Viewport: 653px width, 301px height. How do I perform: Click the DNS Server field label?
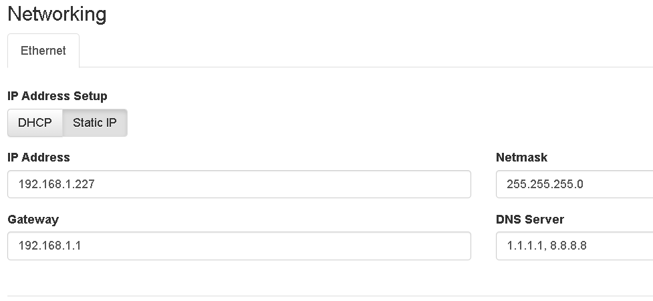(530, 219)
